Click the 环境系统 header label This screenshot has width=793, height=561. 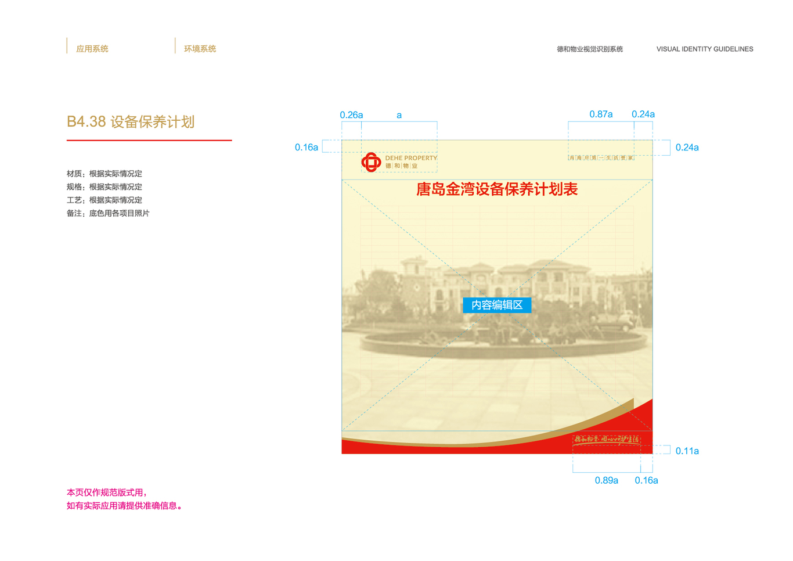tap(200, 49)
